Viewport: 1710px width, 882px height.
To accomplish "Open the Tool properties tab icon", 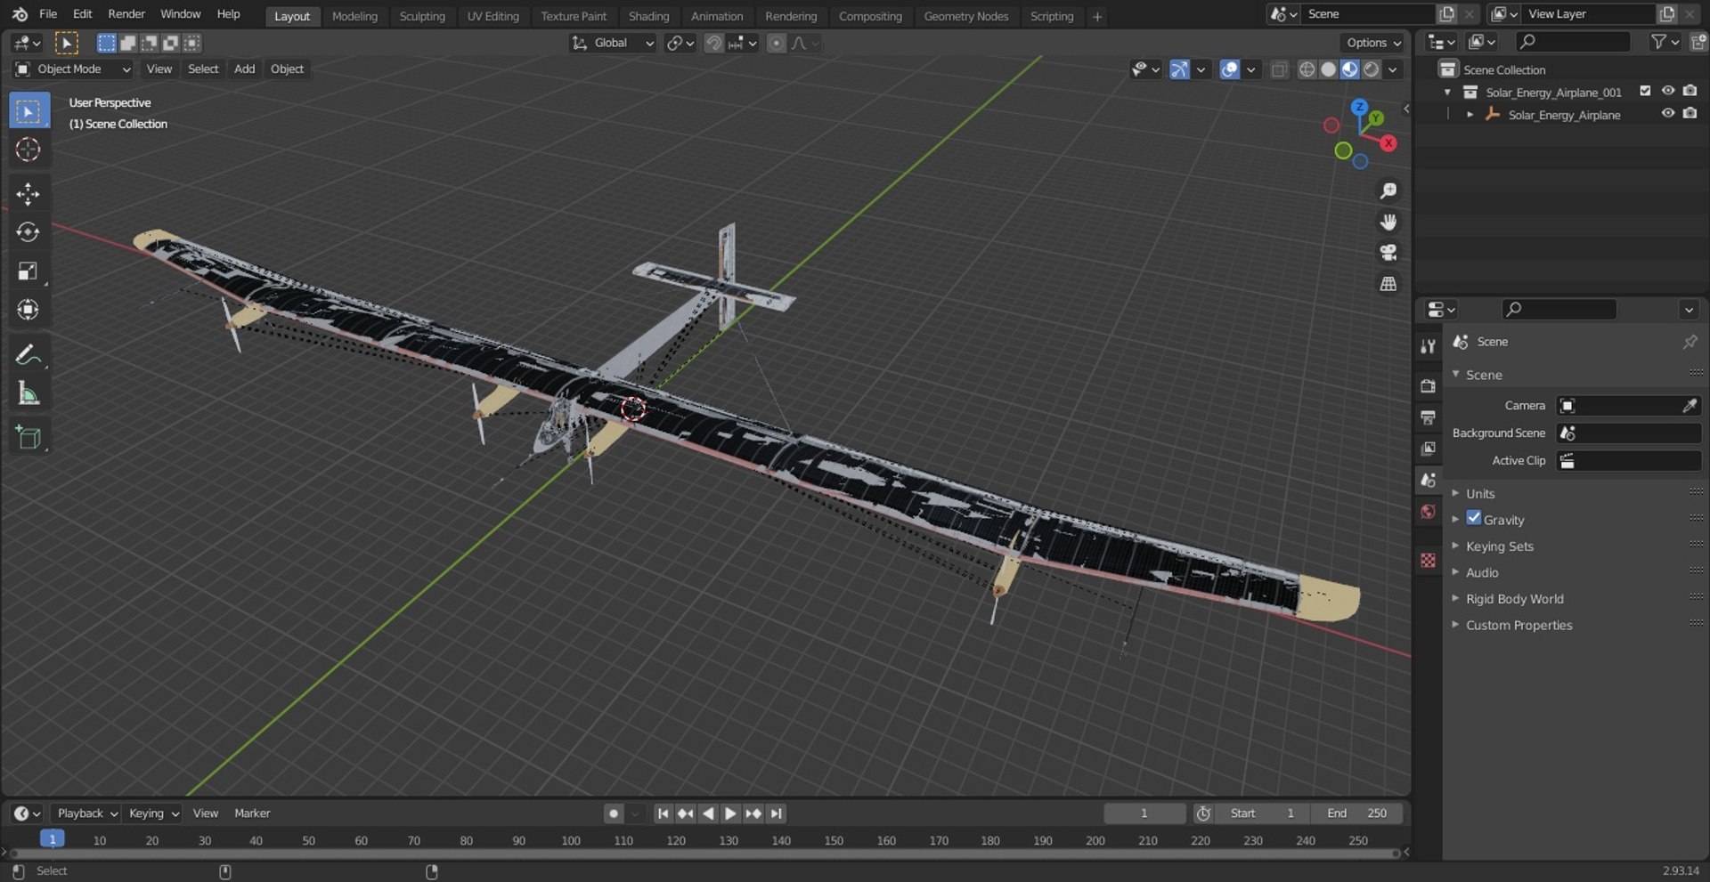I will pyautogui.click(x=1428, y=346).
